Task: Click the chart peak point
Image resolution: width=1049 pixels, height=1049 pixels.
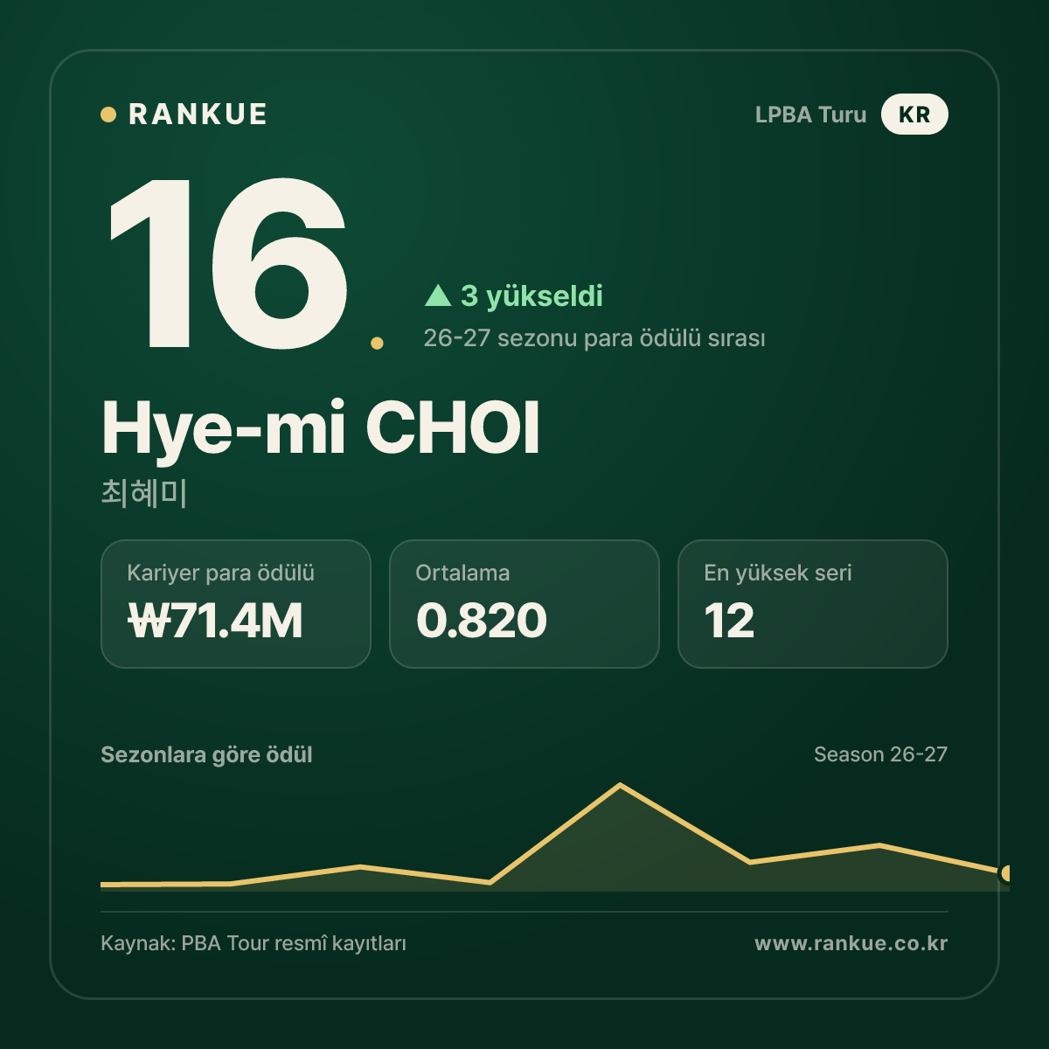Action: coord(620,785)
